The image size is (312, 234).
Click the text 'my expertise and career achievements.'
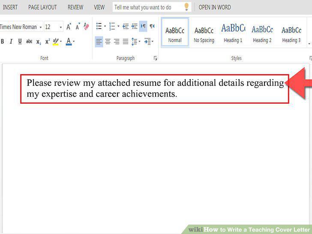102,94
